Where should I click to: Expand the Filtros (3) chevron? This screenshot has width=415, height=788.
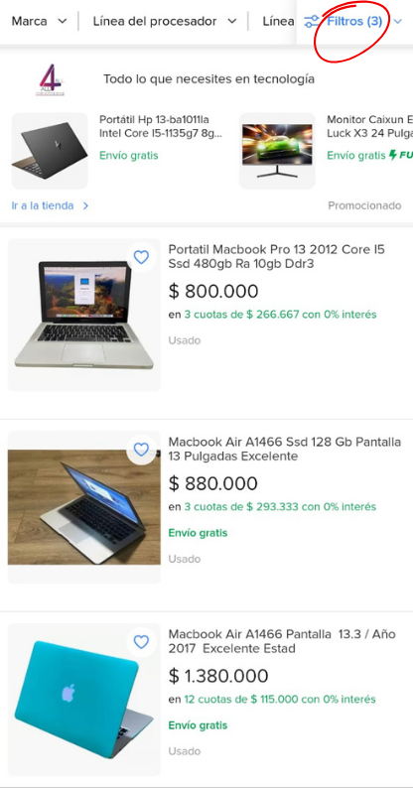tap(398, 22)
